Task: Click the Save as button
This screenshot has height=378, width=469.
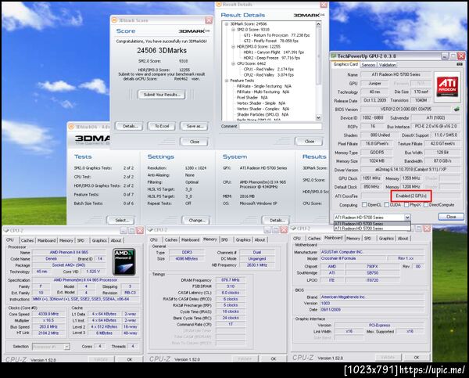Action: [x=195, y=126]
